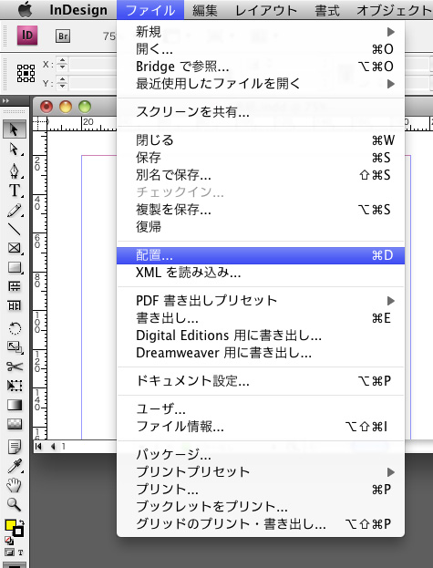
Task: Select the Vertical Grid tool
Action: [x=14, y=305]
